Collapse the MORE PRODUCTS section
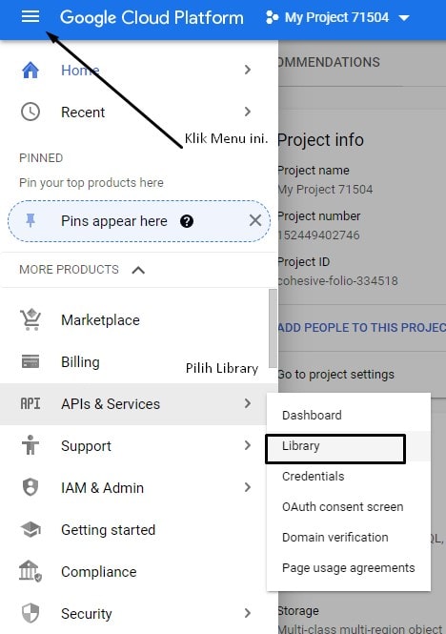Image resolution: width=446 pixels, height=634 pixels. point(138,270)
